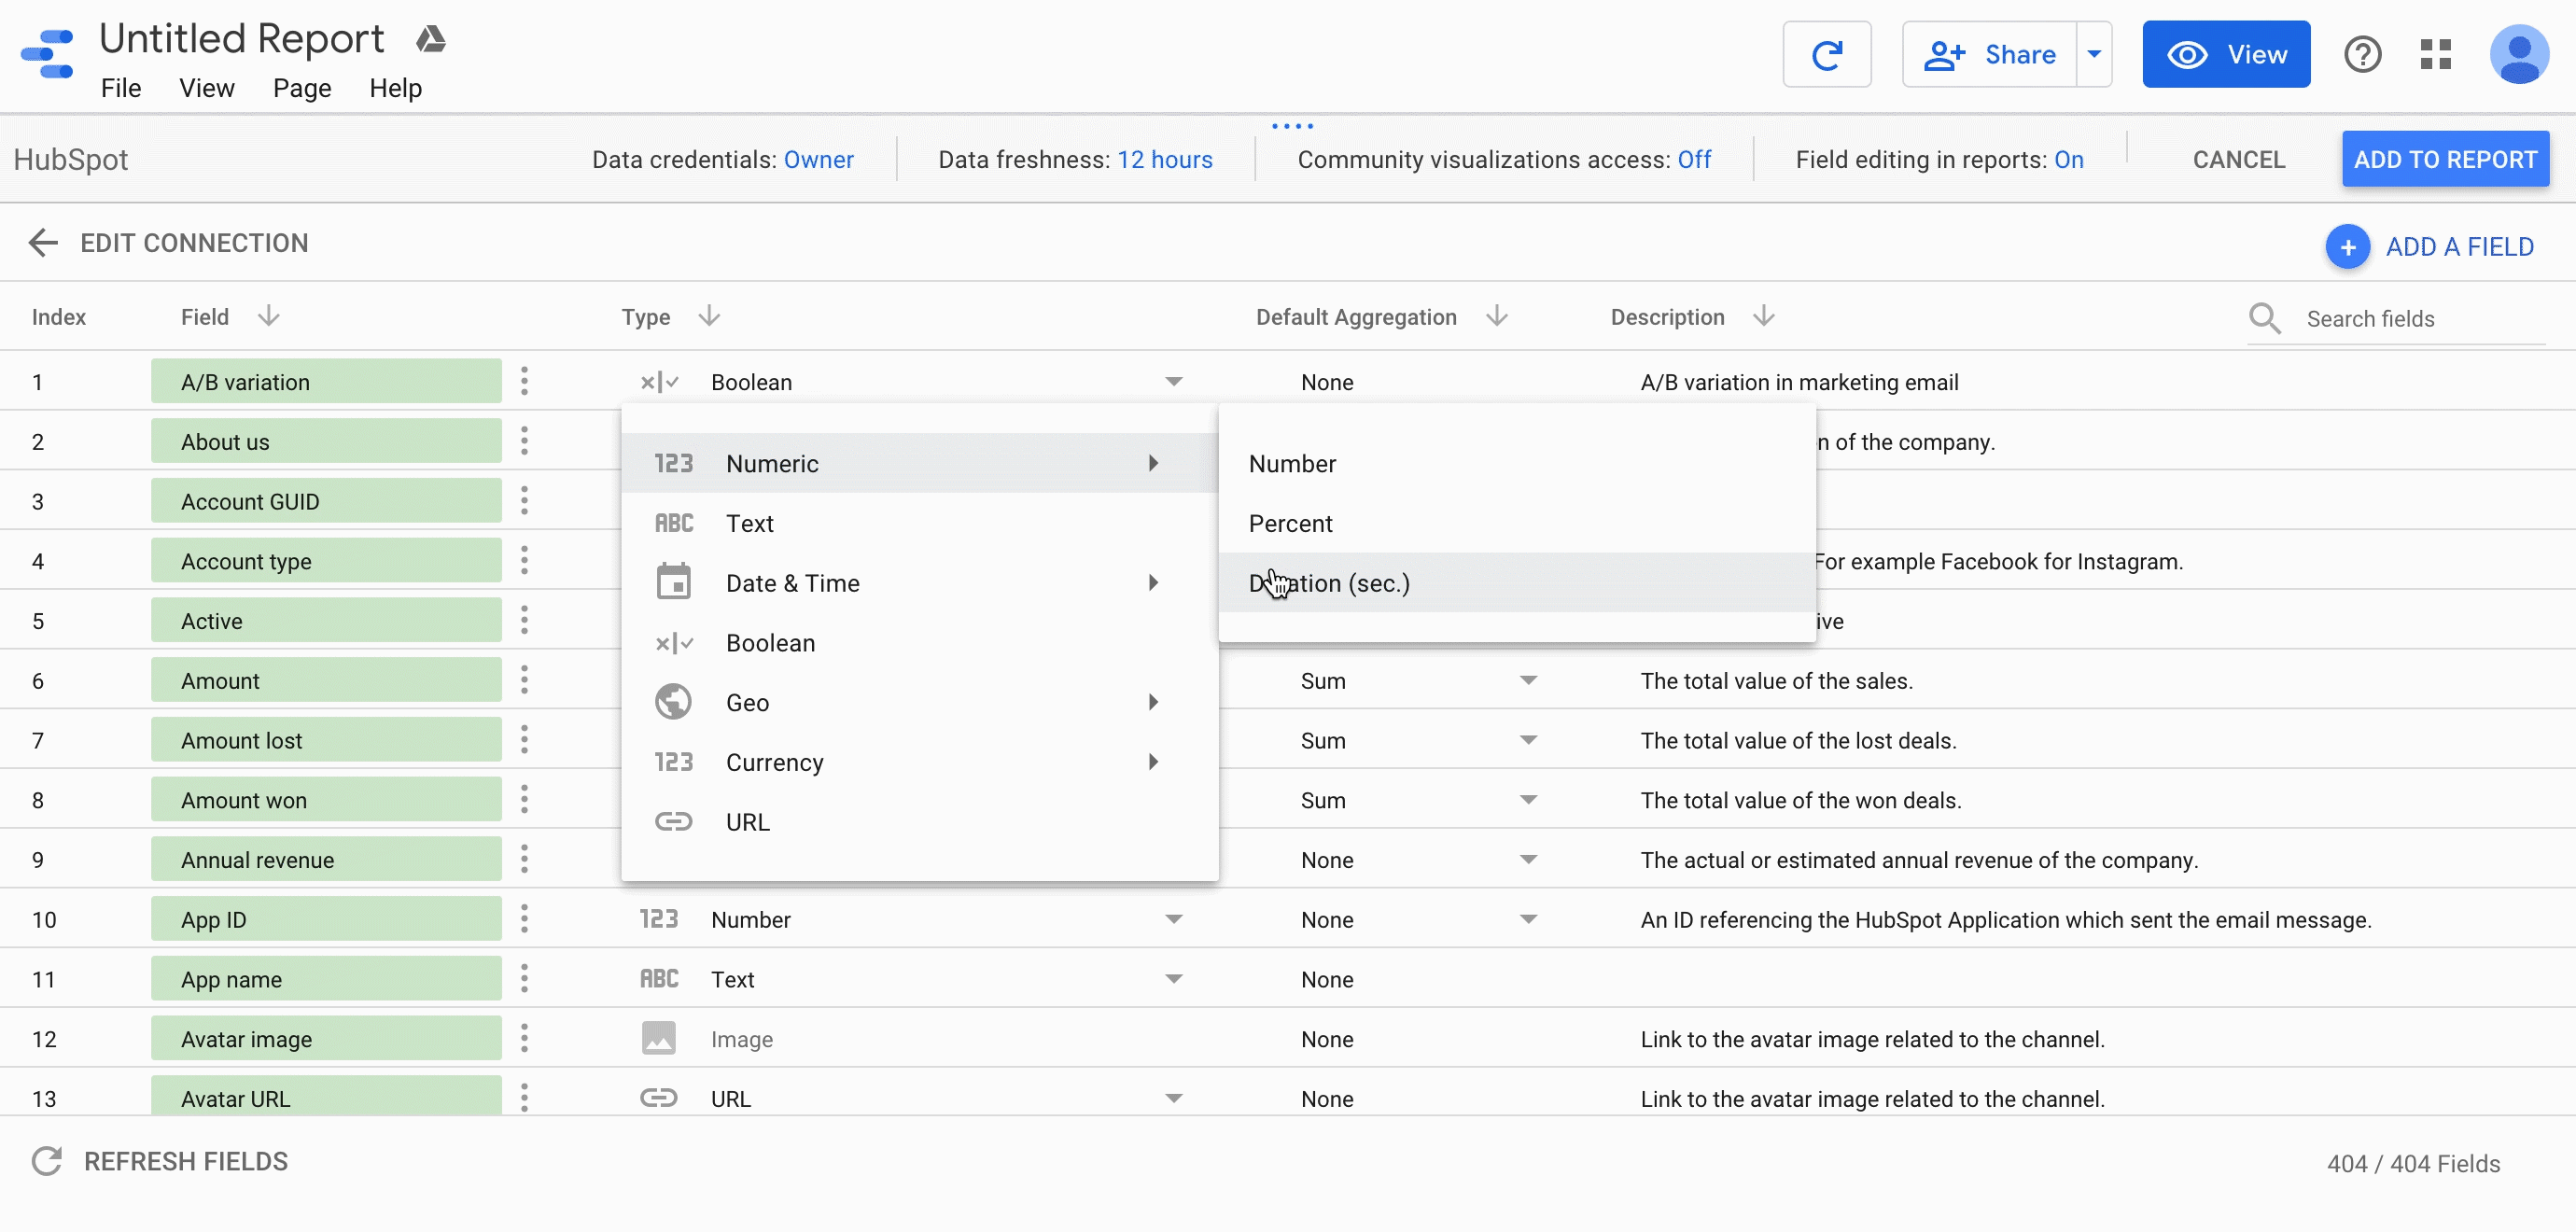Click the refresh fields circular arrow icon

[47, 1161]
